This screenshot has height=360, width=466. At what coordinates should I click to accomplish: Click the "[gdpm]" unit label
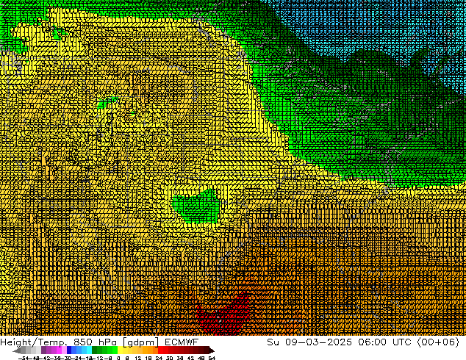click(x=140, y=342)
